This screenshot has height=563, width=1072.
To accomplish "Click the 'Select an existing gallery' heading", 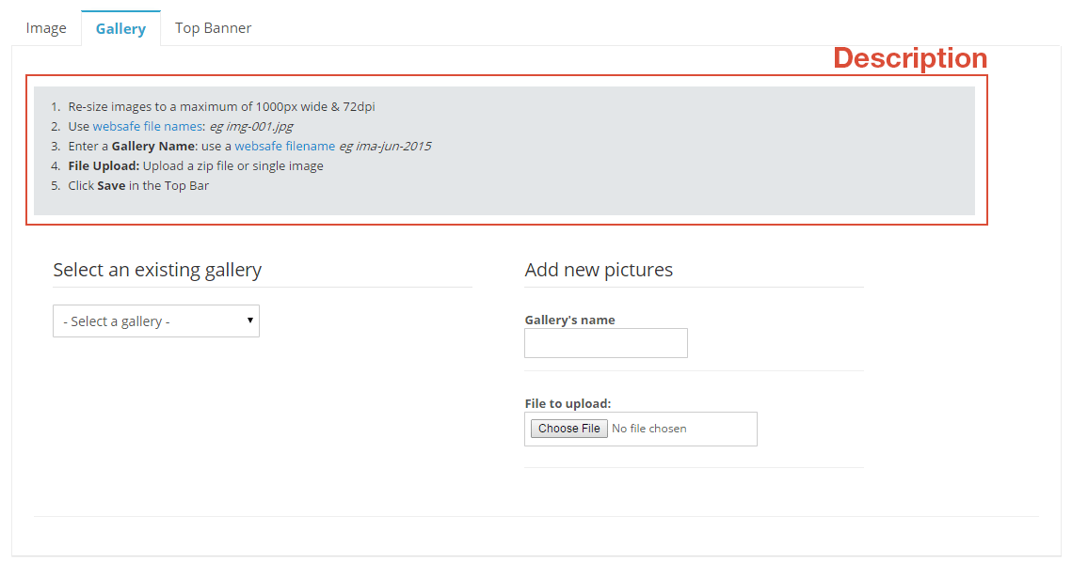I will pos(157,270).
